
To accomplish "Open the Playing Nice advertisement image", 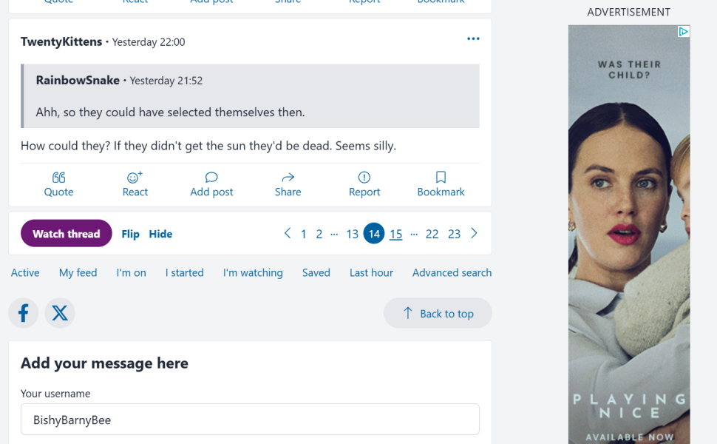I will tap(628, 237).
